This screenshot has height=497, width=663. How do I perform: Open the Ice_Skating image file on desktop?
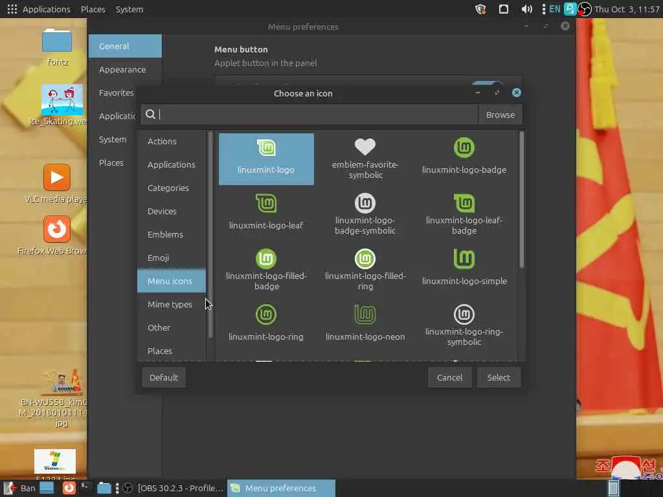62,105
